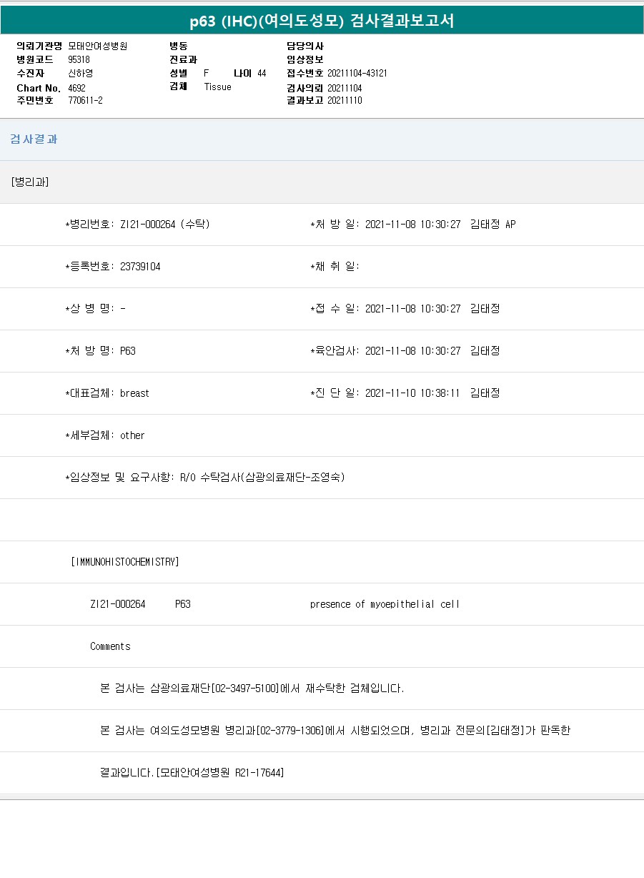Click the gross exam row '*육안검사'
This screenshot has height=878, width=644.
point(405,351)
